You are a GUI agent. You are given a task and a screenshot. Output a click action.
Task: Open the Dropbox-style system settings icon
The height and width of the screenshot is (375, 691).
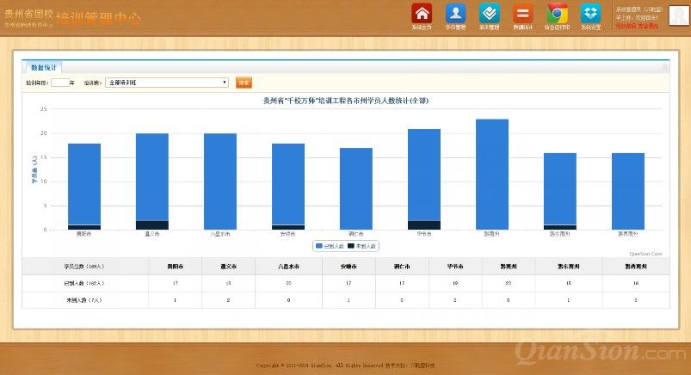[x=590, y=14]
